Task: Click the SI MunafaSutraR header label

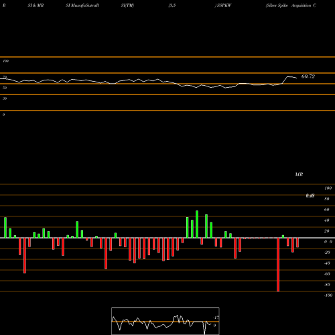Action: click(82, 5)
